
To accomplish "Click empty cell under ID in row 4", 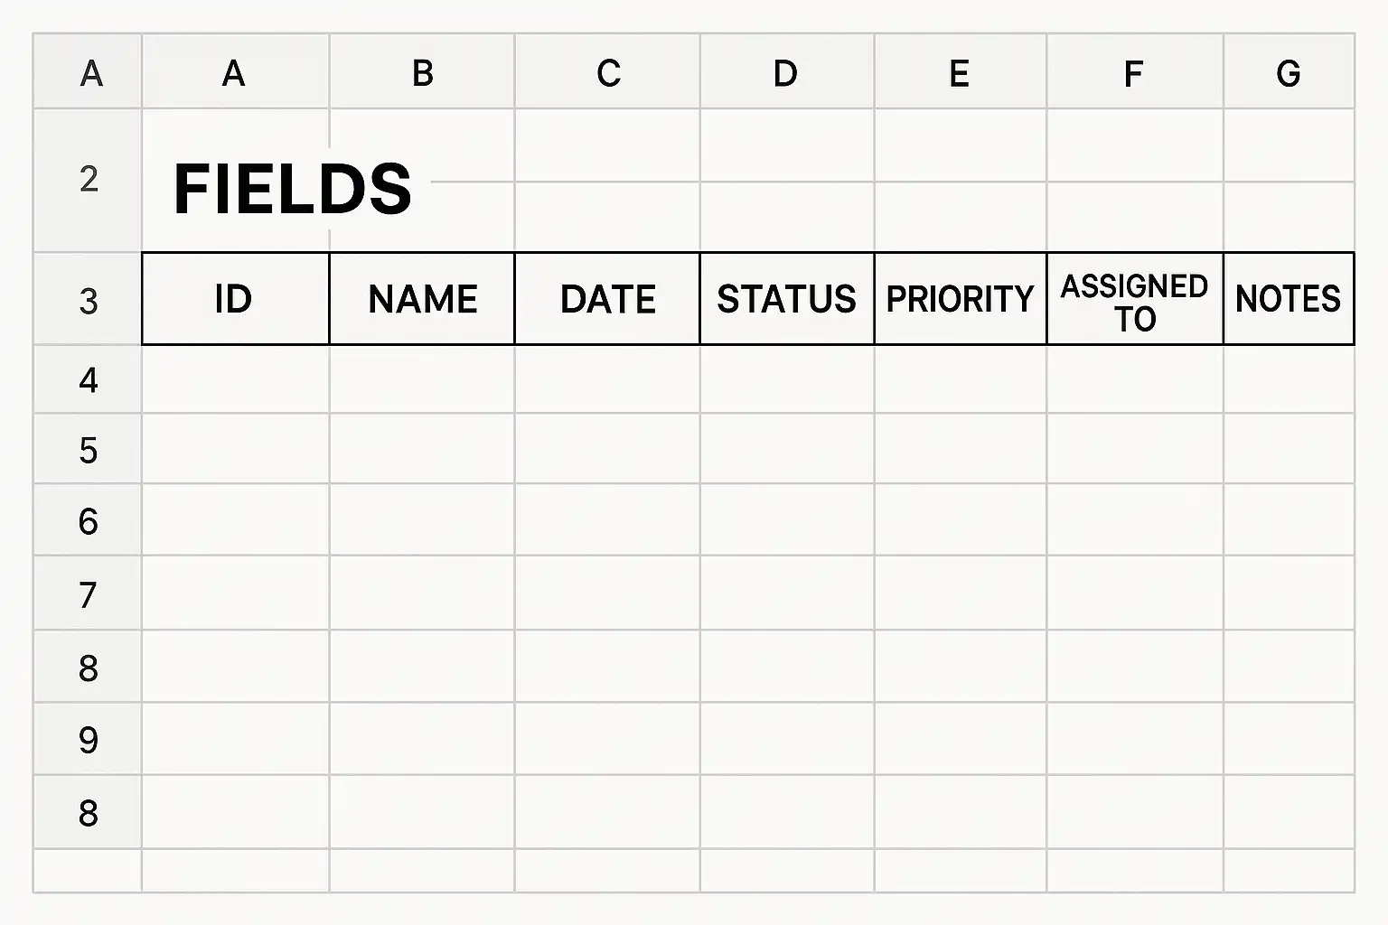I will point(235,379).
